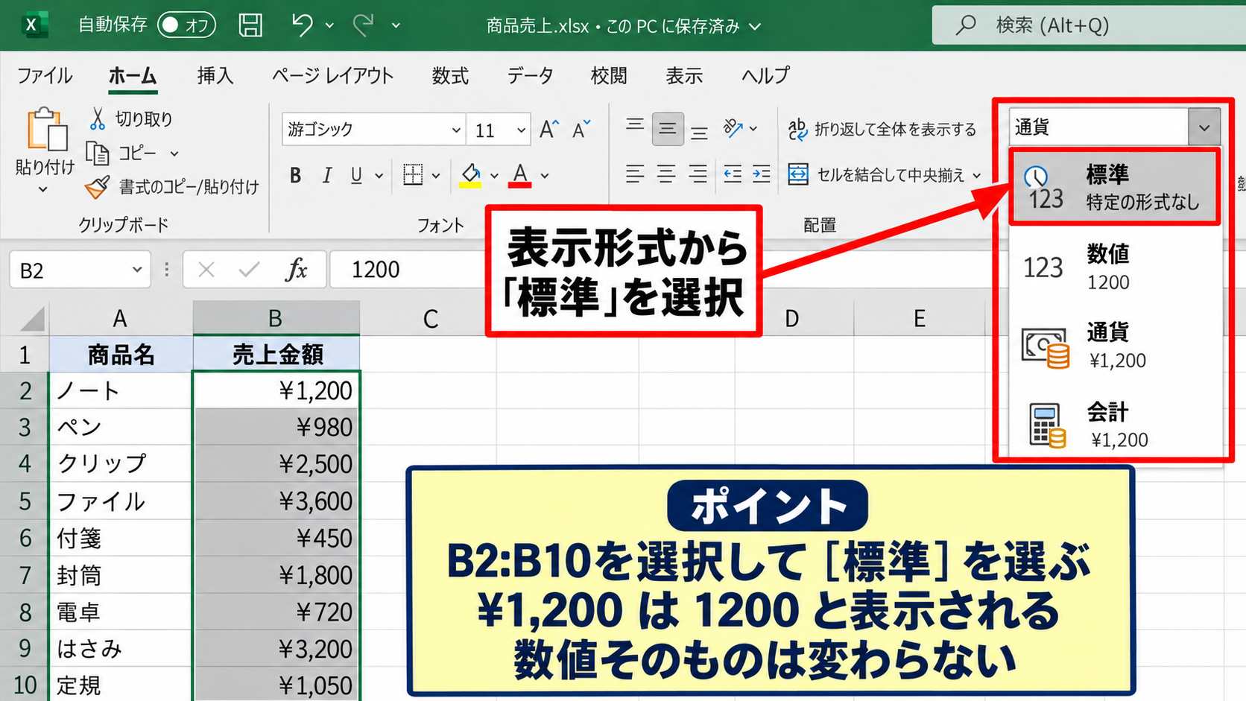Click the red font color button

tap(520, 175)
